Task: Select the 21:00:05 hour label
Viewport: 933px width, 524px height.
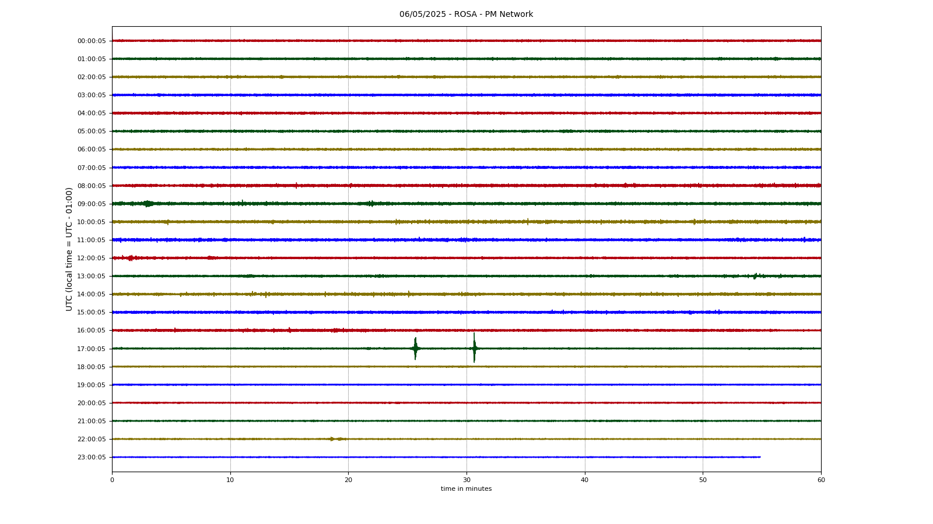Action: [92, 421]
